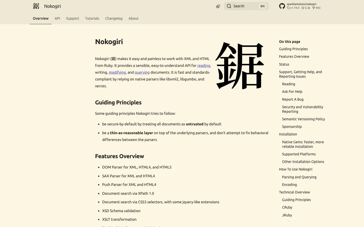This screenshot has height=227, width=364.
Task: Open sparklemotion/nokogiri repository link
Action: click(x=301, y=4)
